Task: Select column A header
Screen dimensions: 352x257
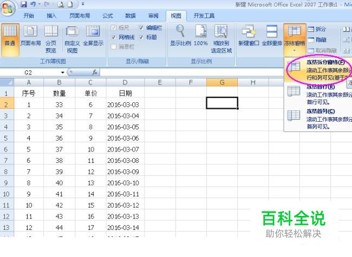Action: click(x=29, y=82)
